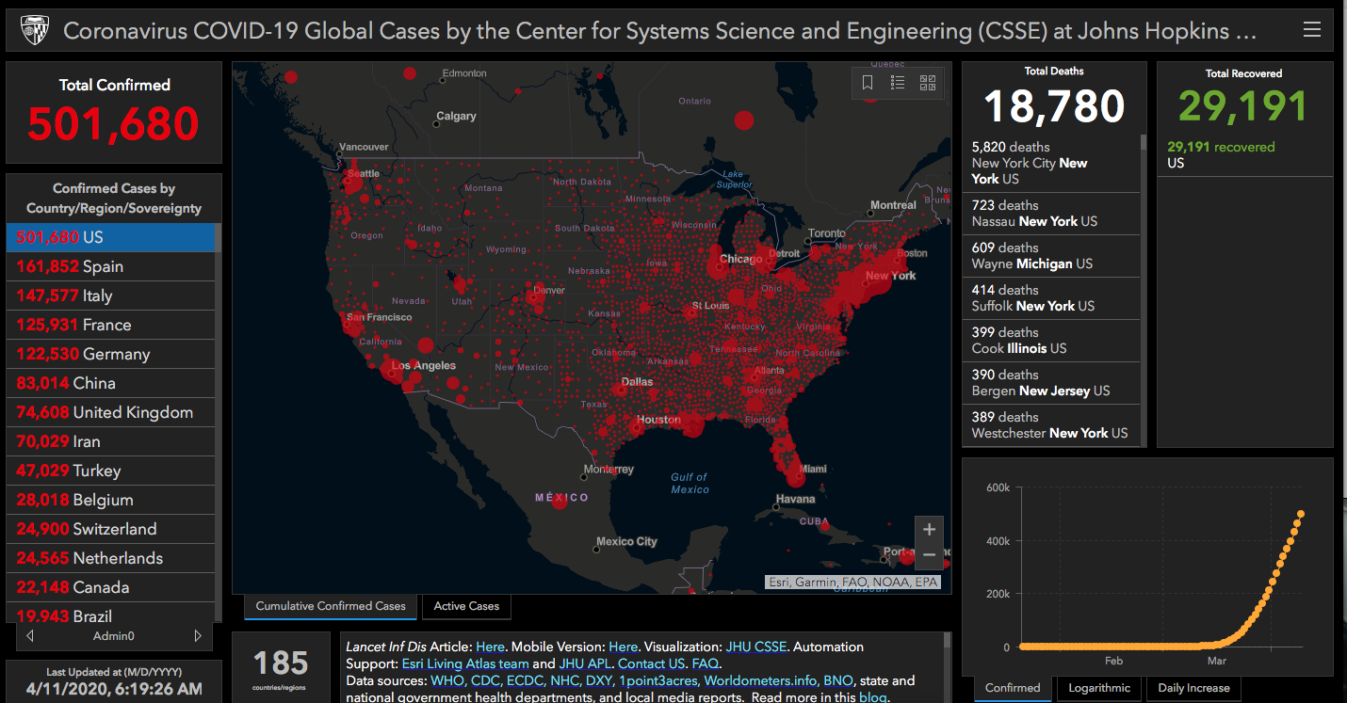Select Spain in the country list
The height and width of the screenshot is (703, 1347).
coord(104,266)
